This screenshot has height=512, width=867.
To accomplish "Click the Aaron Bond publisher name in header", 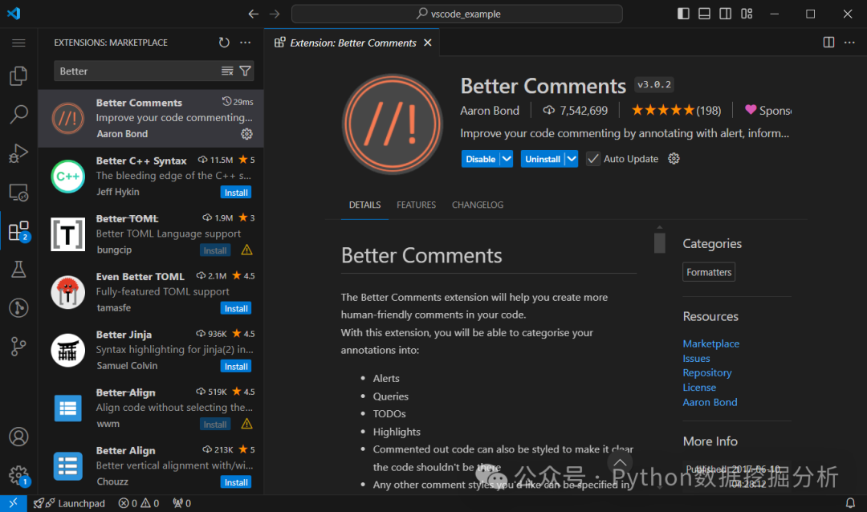I will click(490, 111).
